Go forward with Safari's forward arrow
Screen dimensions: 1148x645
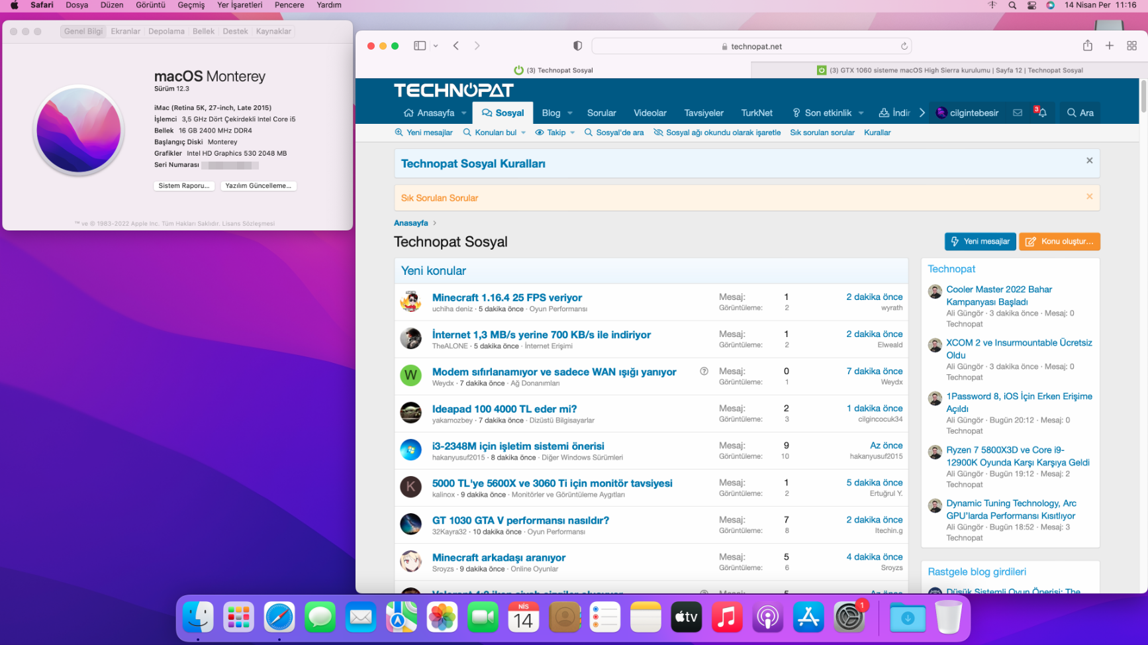click(x=477, y=46)
